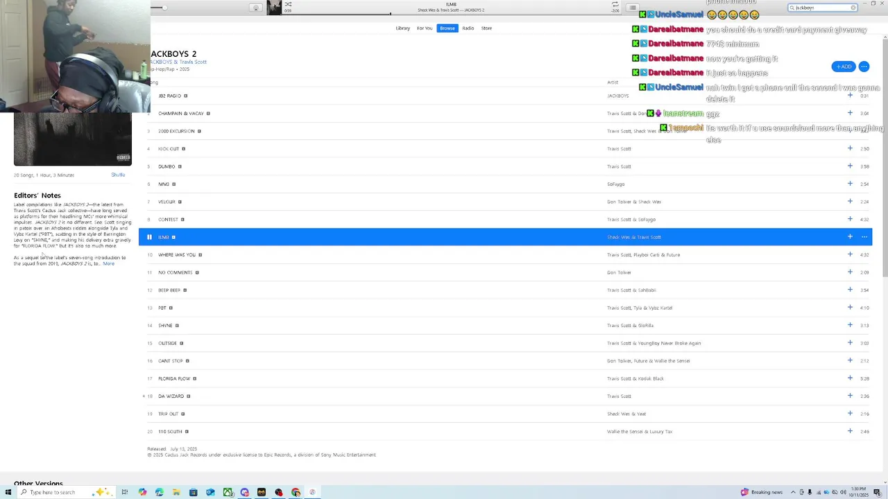888x499 pixels.
Task: Add ILMB to library
Action: pyautogui.click(x=850, y=237)
